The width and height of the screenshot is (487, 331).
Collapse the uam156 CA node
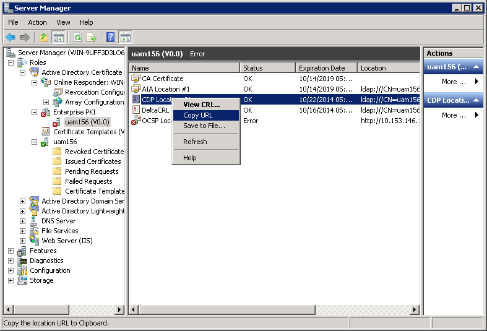(35, 142)
